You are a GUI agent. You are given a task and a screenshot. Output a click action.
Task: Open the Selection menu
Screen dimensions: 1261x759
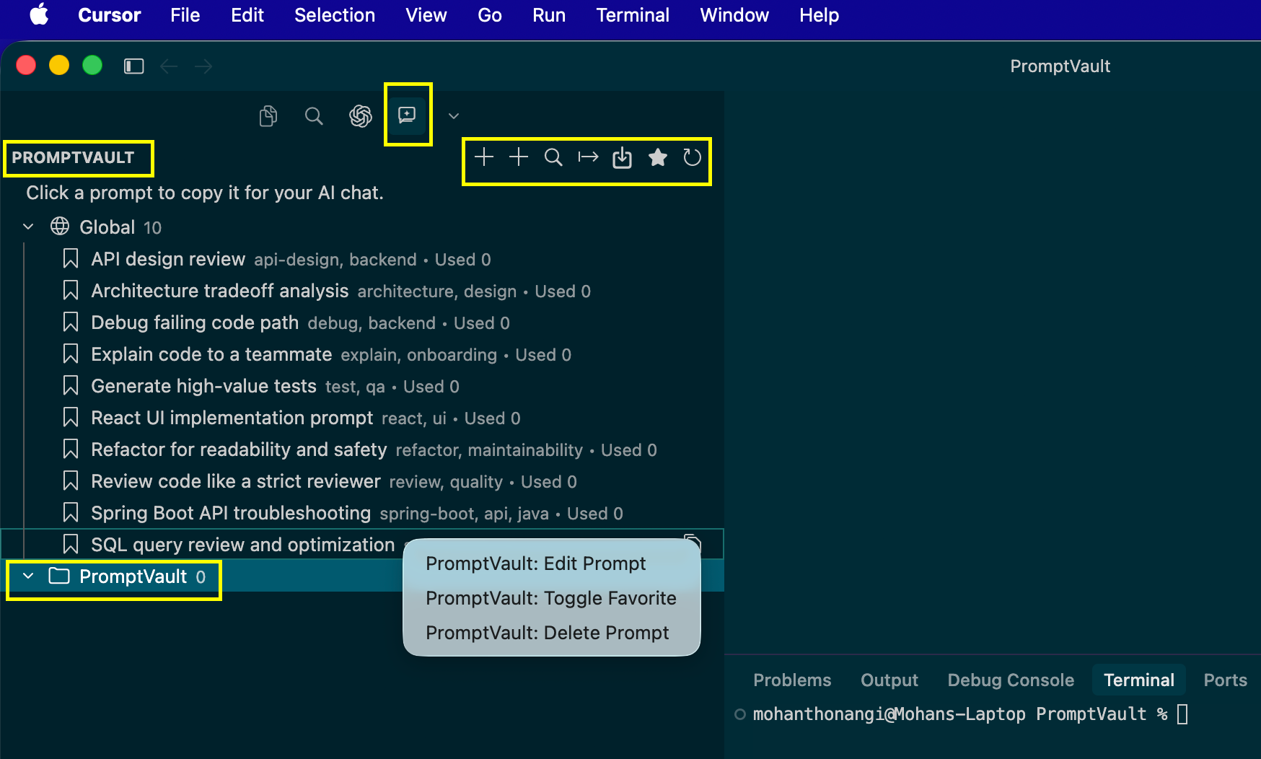335,14
